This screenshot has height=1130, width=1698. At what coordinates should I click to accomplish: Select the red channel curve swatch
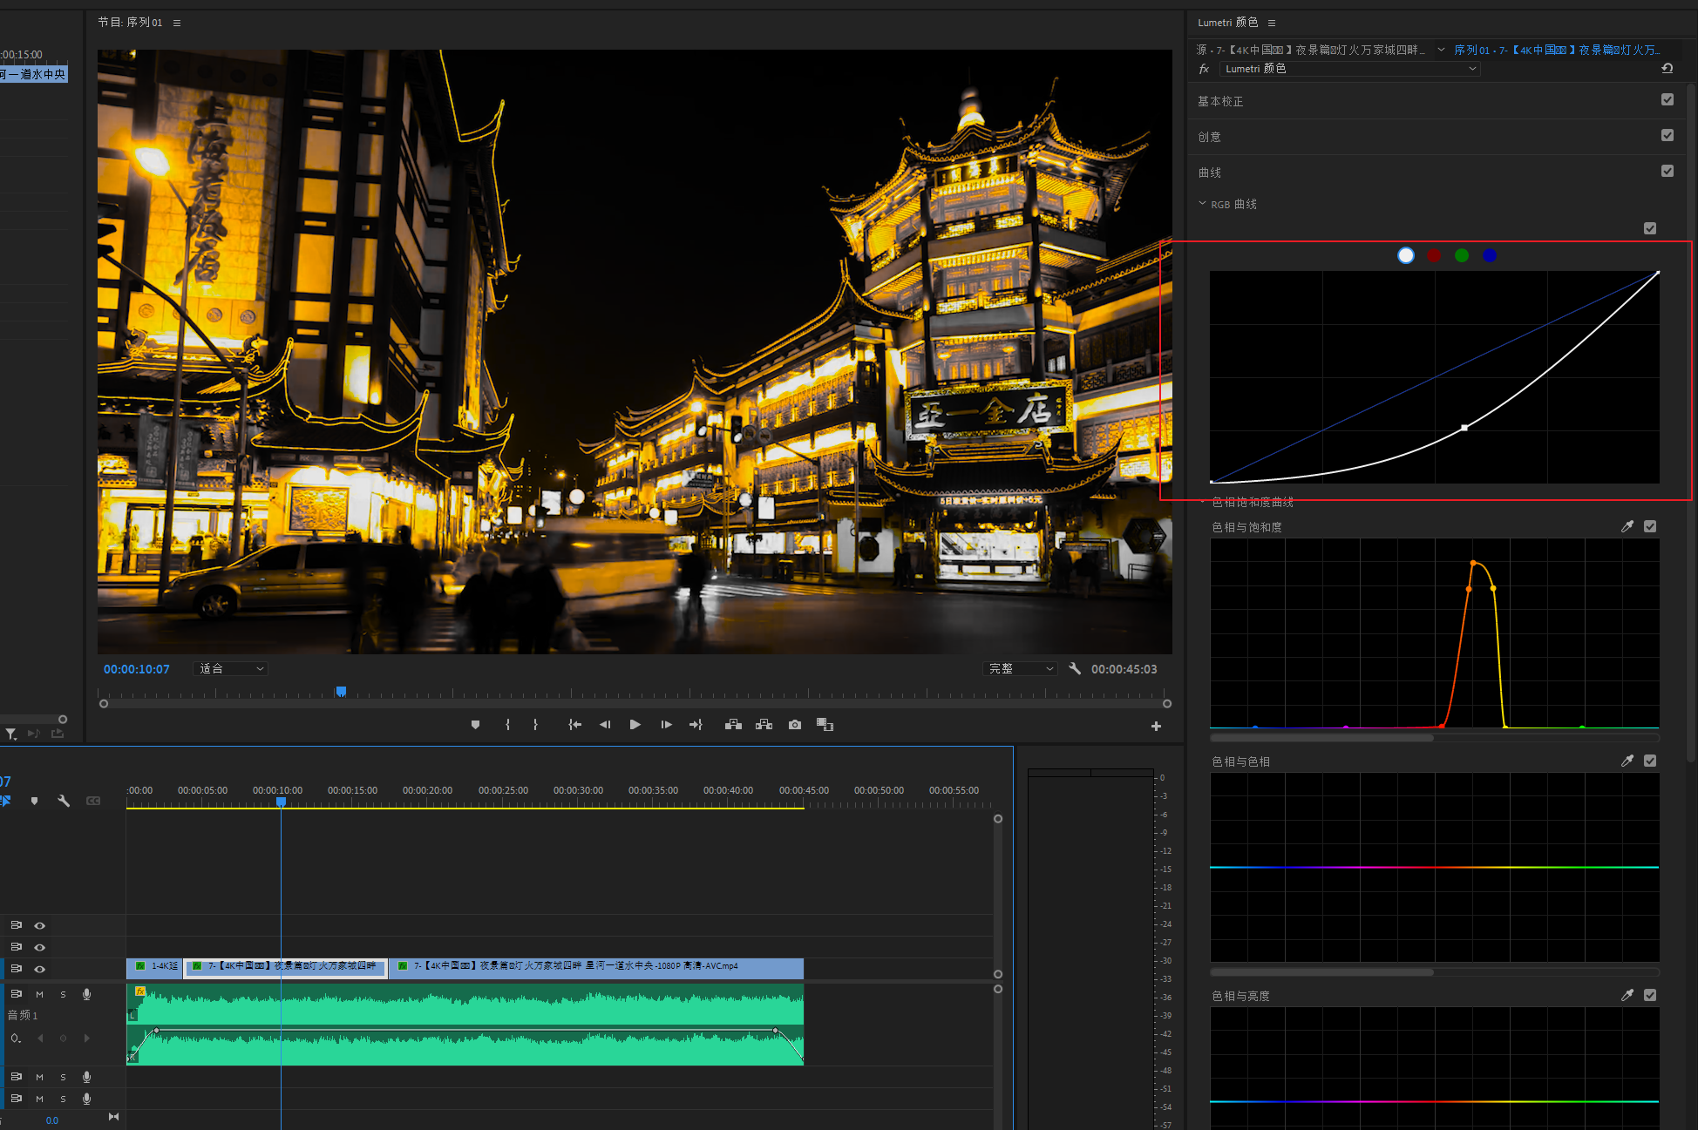[x=1434, y=255]
